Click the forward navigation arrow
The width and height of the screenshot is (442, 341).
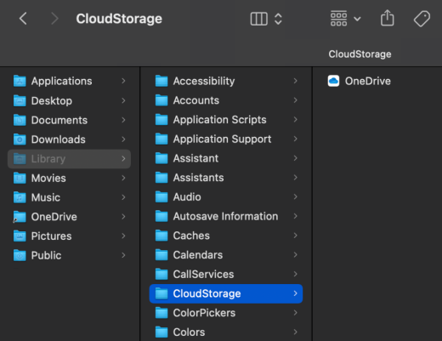click(x=54, y=19)
